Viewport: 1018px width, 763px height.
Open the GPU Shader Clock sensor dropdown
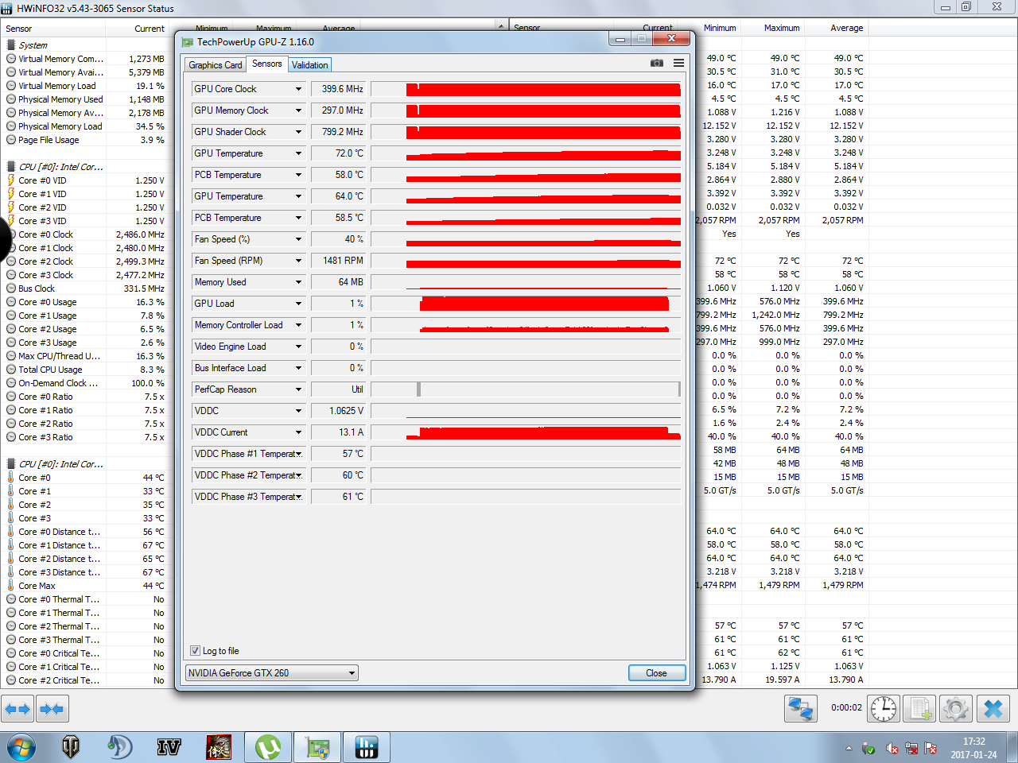[x=299, y=132]
